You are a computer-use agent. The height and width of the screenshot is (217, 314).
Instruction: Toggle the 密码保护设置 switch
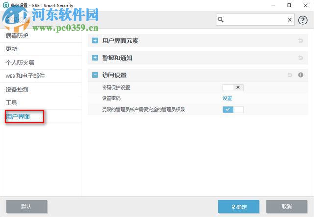click(233, 87)
